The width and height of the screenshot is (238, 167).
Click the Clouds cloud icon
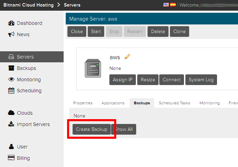click(11, 113)
